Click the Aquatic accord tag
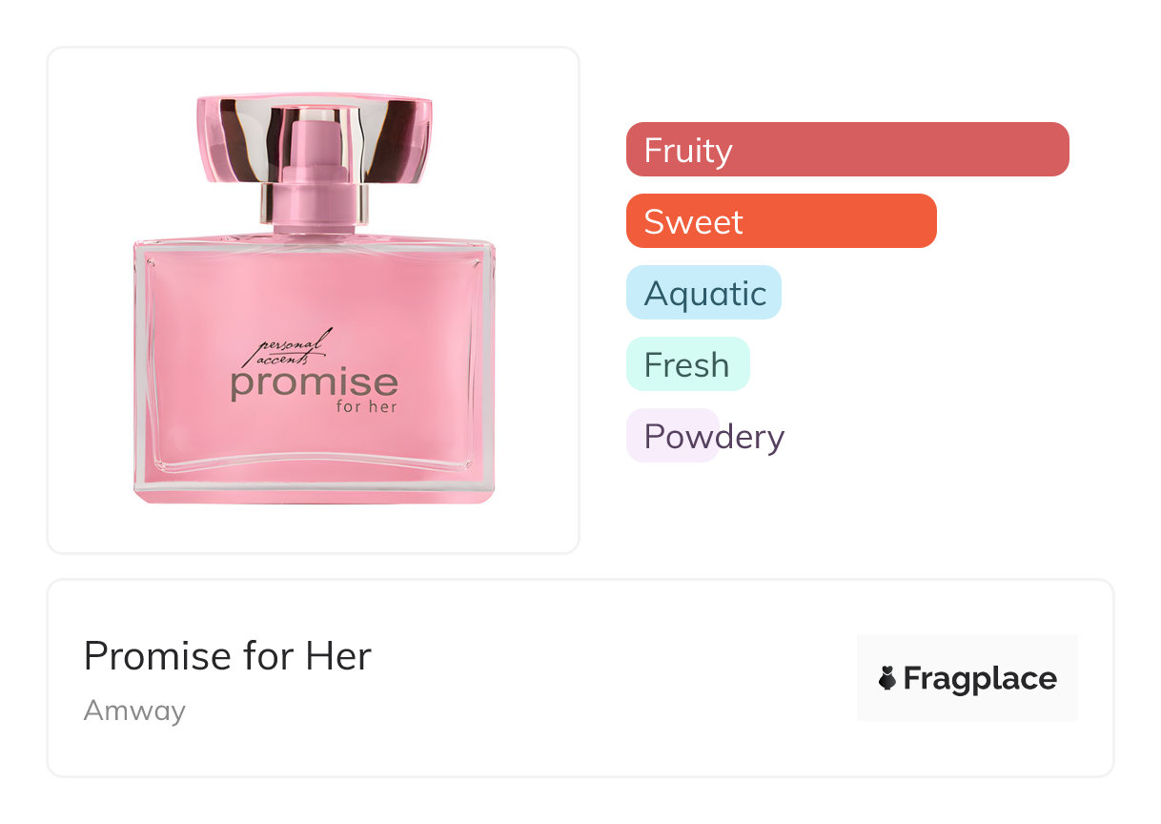 703,293
